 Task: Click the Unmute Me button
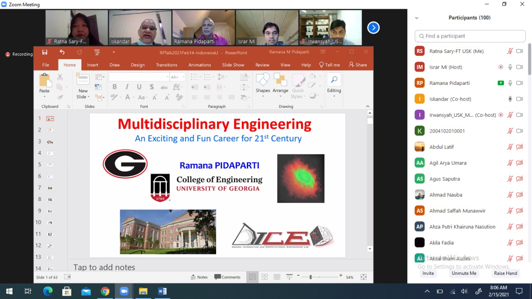(x=464, y=273)
